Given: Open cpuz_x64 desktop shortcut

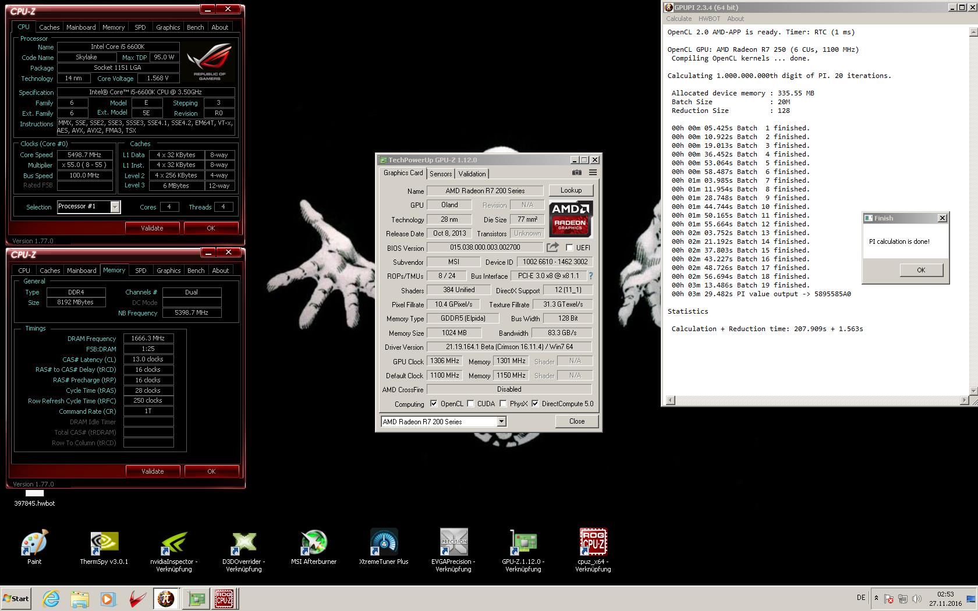Looking at the screenshot, I should (593, 551).
